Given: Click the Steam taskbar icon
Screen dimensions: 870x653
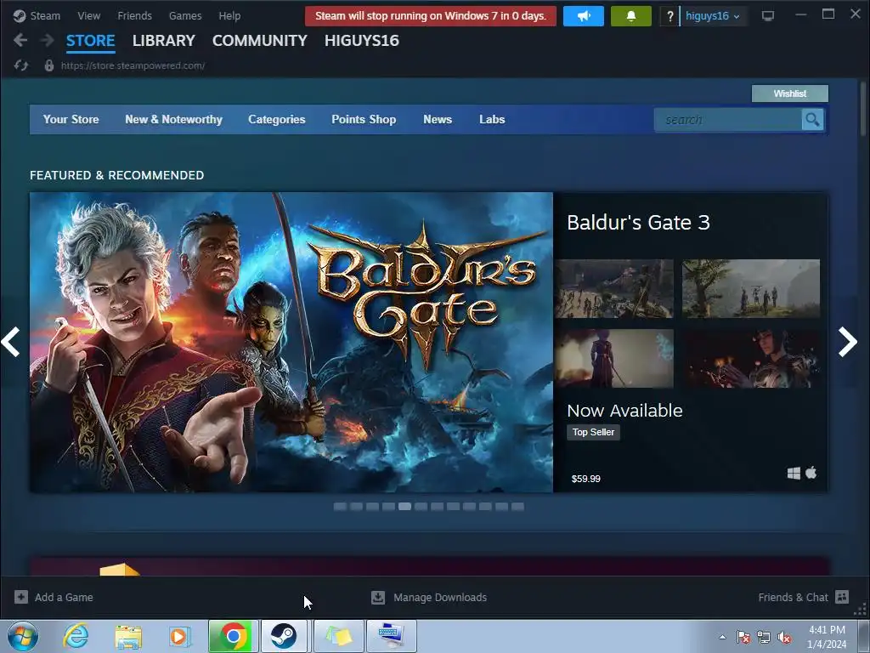Looking at the screenshot, I should [x=284, y=636].
